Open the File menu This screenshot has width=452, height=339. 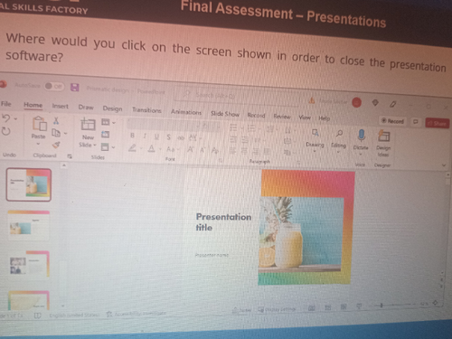[6, 104]
